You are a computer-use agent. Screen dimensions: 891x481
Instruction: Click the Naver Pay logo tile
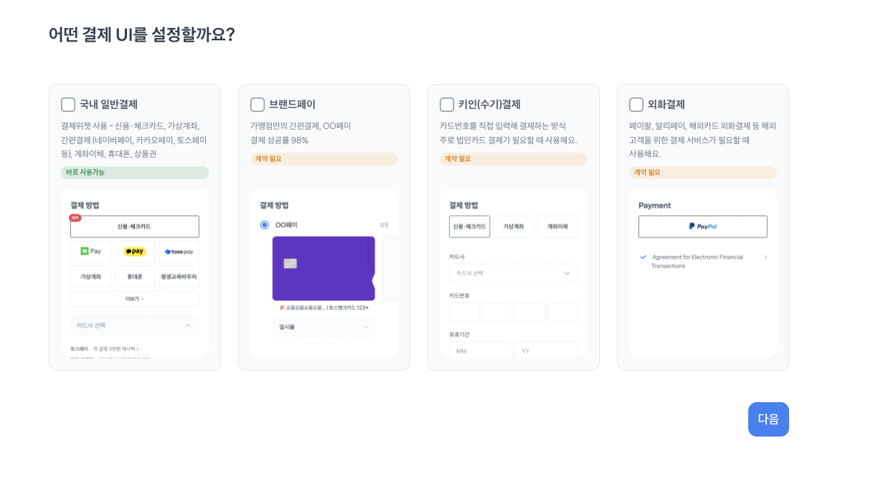tap(91, 252)
